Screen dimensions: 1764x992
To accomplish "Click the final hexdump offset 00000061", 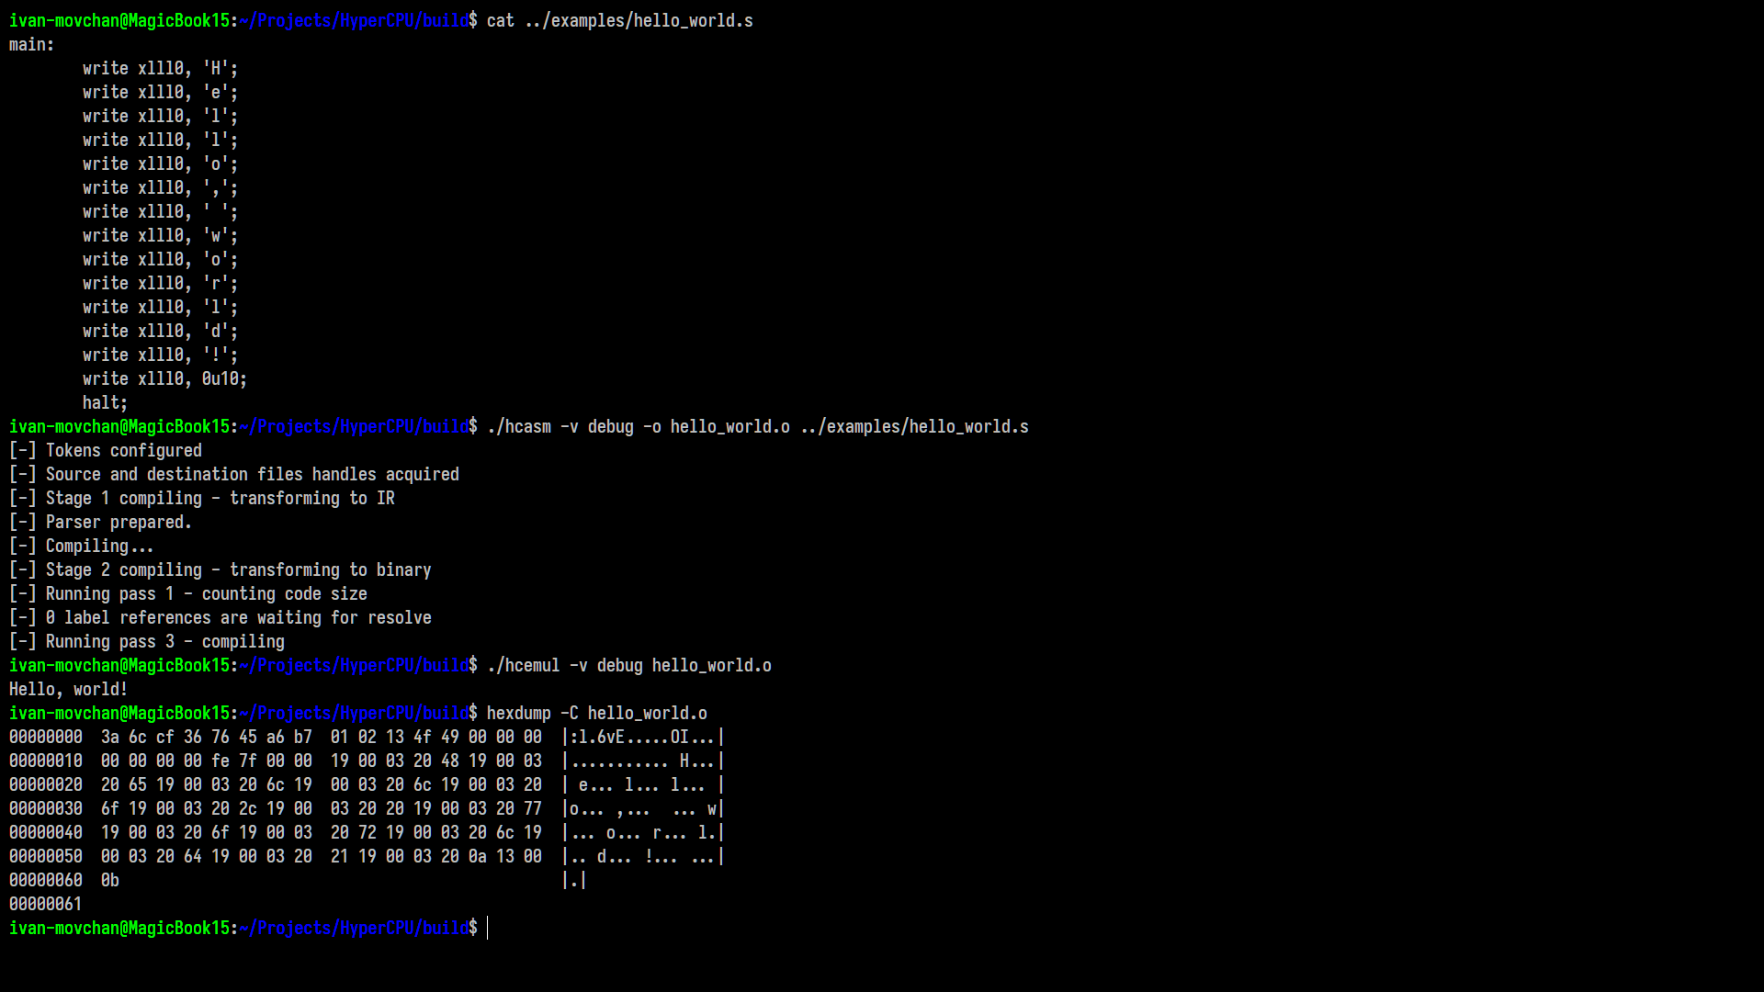I will [x=45, y=904].
